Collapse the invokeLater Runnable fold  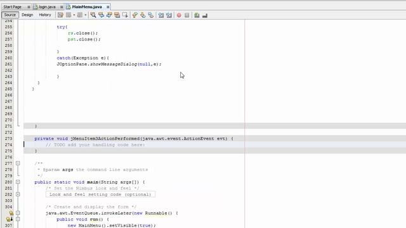pos(18,213)
